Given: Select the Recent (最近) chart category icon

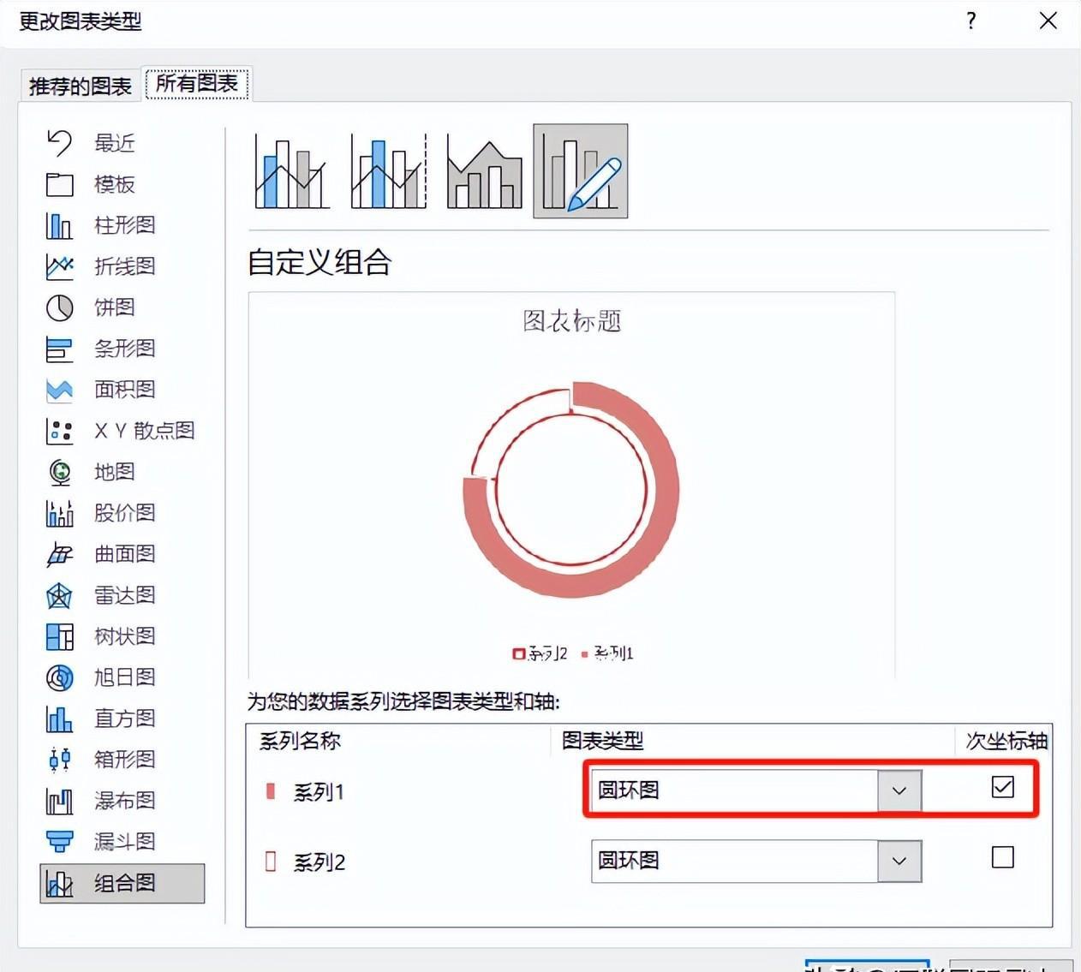Looking at the screenshot, I should (x=59, y=143).
